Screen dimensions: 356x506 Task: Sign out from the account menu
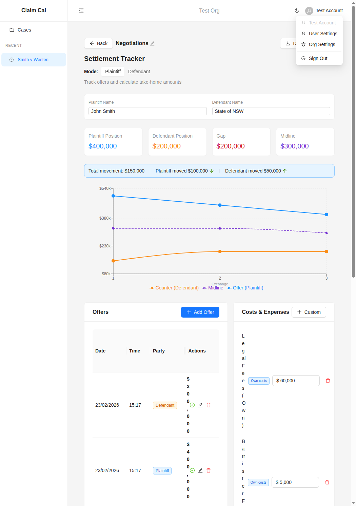pos(318,58)
